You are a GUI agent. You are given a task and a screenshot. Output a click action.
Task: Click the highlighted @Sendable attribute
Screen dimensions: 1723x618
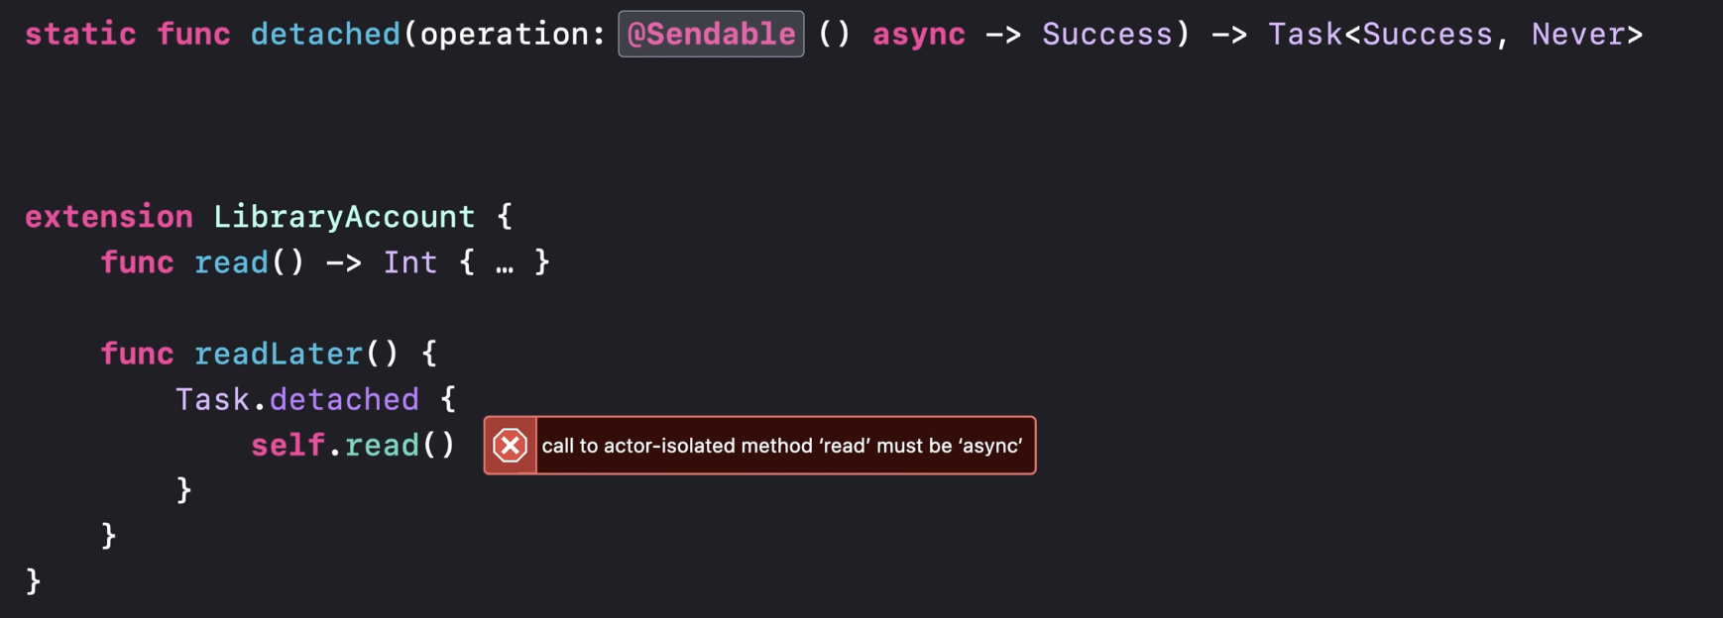(x=711, y=35)
